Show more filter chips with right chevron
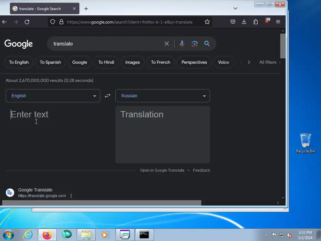The height and width of the screenshot is (241, 321). [x=249, y=62]
